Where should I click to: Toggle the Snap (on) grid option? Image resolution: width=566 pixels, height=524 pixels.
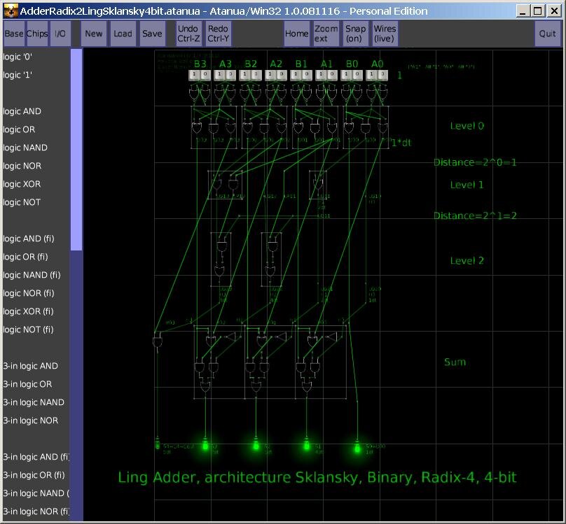point(355,34)
